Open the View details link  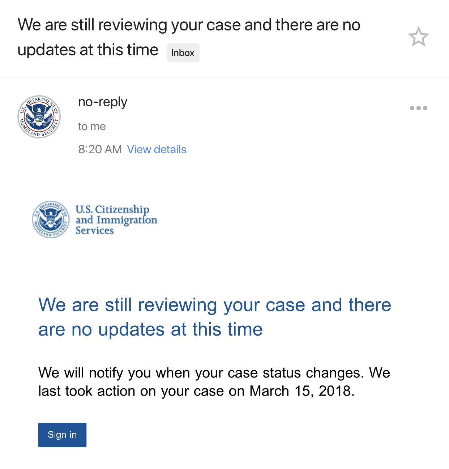pyautogui.click(x=157, y=149)
